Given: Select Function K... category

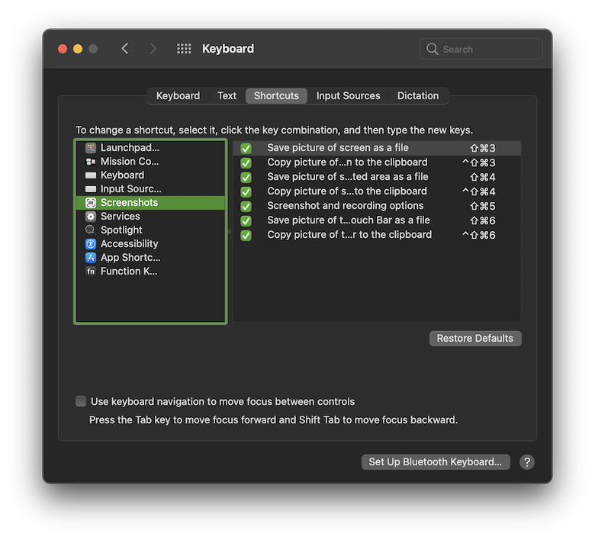Looking at the screenshot, I should (x=150, y=271).
